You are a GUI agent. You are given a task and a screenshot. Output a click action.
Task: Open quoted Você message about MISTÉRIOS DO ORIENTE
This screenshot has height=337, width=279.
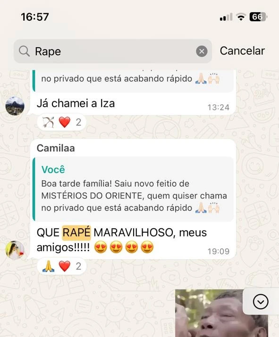pos(133,189)
